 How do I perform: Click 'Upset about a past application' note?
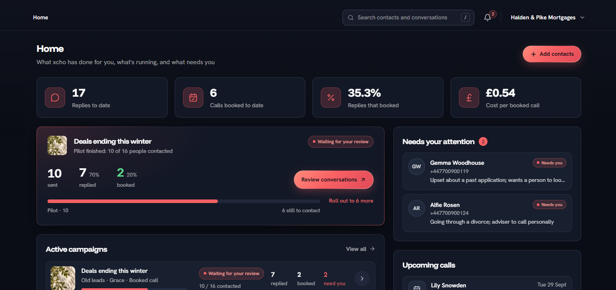[x=498, y=180]
